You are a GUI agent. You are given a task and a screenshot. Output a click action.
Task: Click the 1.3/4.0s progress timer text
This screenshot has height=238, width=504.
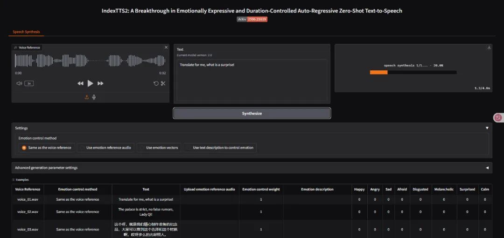tap(482, 88)
